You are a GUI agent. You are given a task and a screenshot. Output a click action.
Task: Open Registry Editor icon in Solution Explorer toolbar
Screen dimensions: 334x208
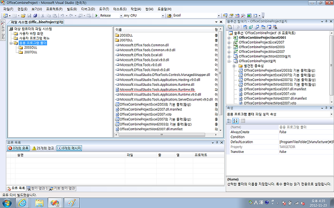[x=251, y=27]
